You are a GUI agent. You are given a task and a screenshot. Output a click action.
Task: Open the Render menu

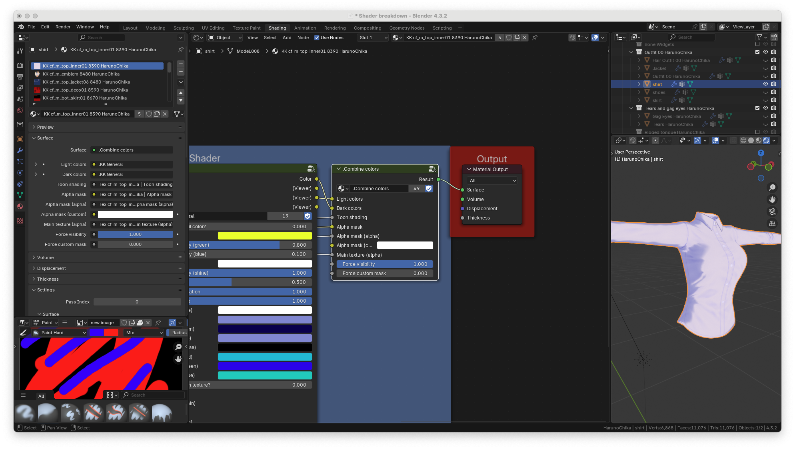(x=63, y=27)
